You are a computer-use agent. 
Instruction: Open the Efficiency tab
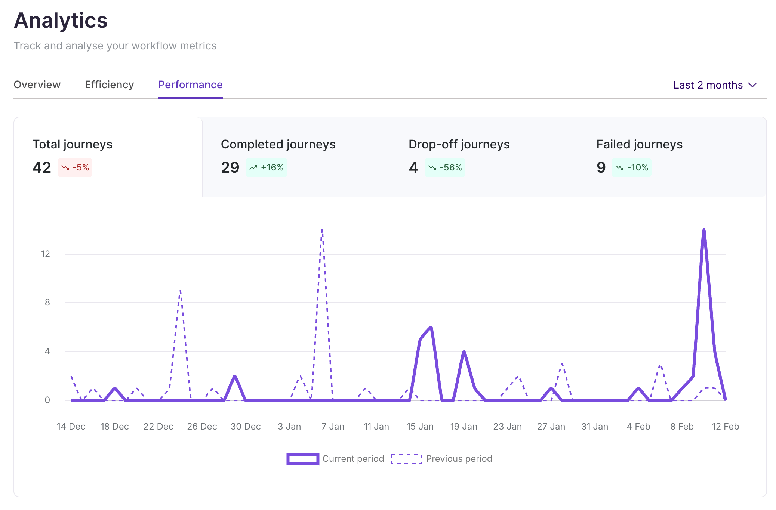109,85
